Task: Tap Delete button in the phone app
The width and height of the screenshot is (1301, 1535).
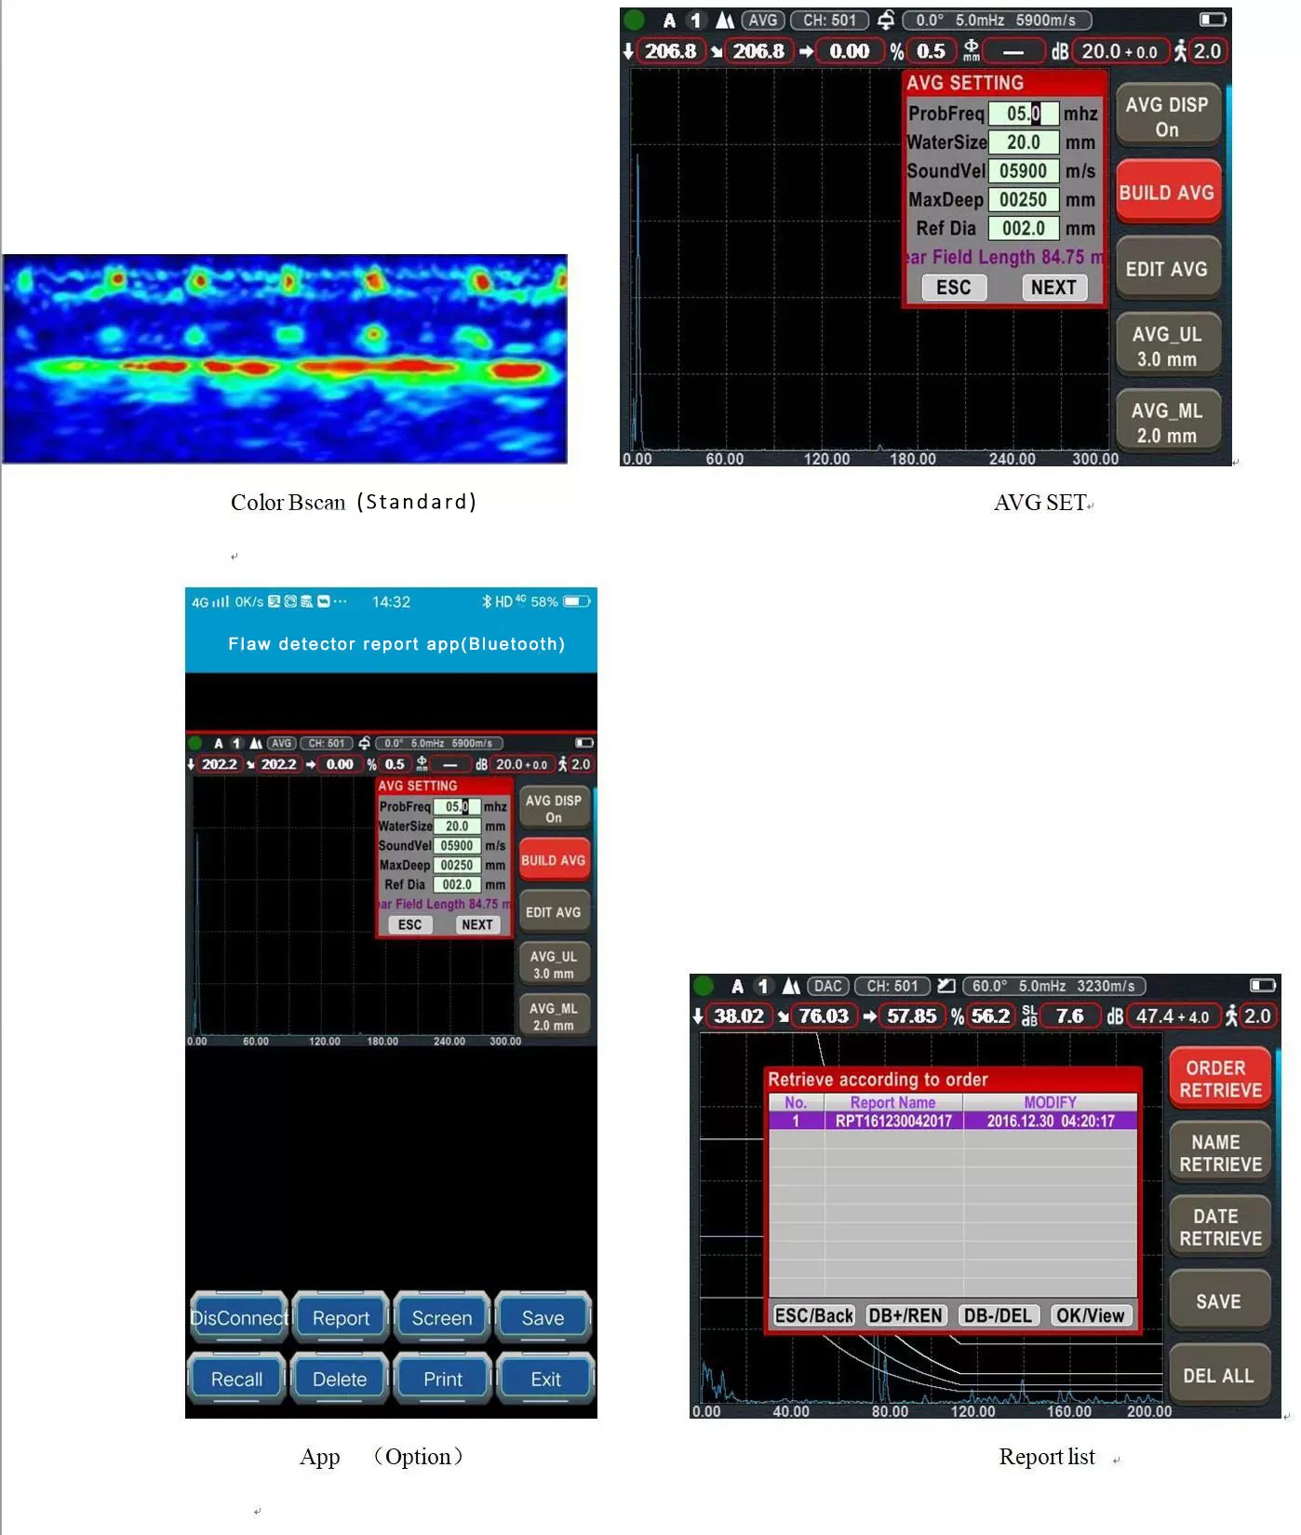Action: [340, 1380]
